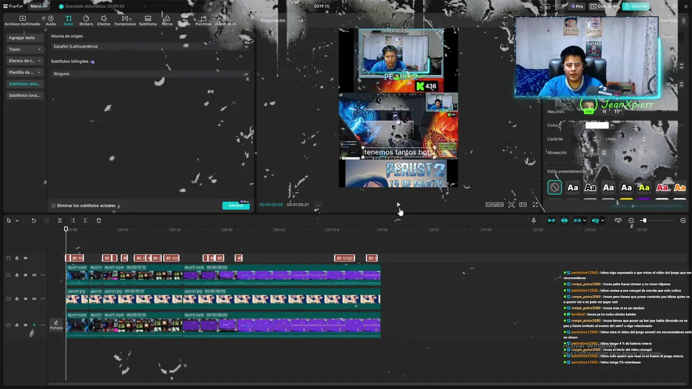The width and height of the screenshot is (692, 389).
Task: Expand Efectos de texto section
Action: (x=24, y=61)
